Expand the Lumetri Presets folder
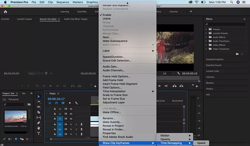 pyautogui.click(x=207, y=33)
